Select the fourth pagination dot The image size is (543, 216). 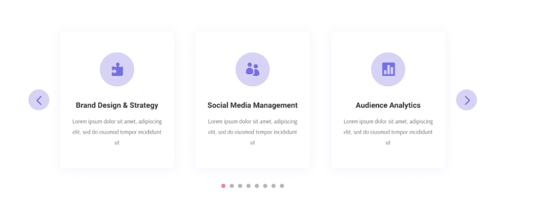pos(248,186)
